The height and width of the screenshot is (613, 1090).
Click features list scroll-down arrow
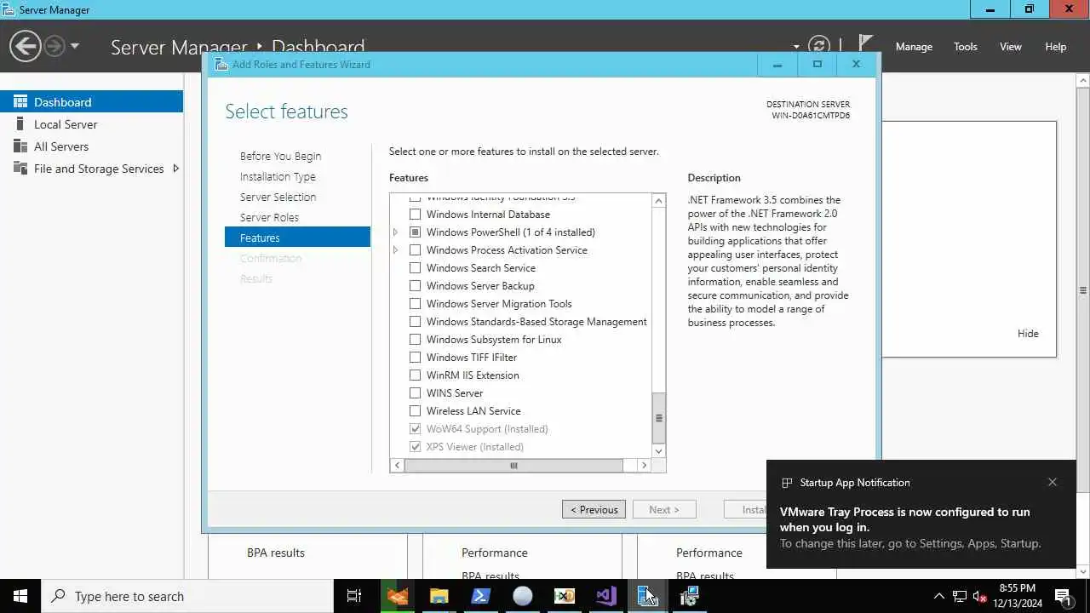pos(659,450)
